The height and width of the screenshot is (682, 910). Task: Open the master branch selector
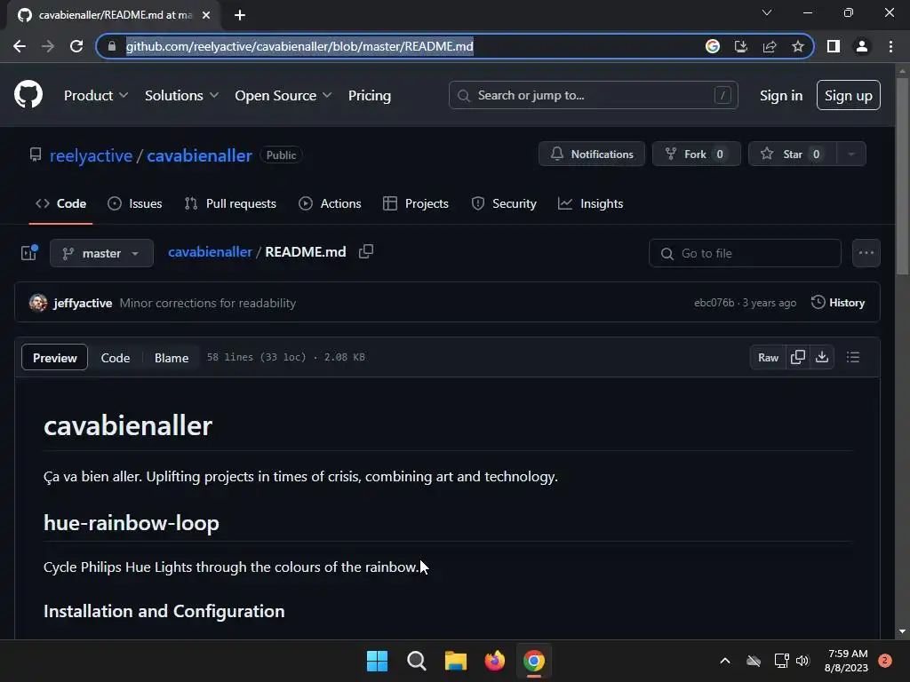(101, 253)
